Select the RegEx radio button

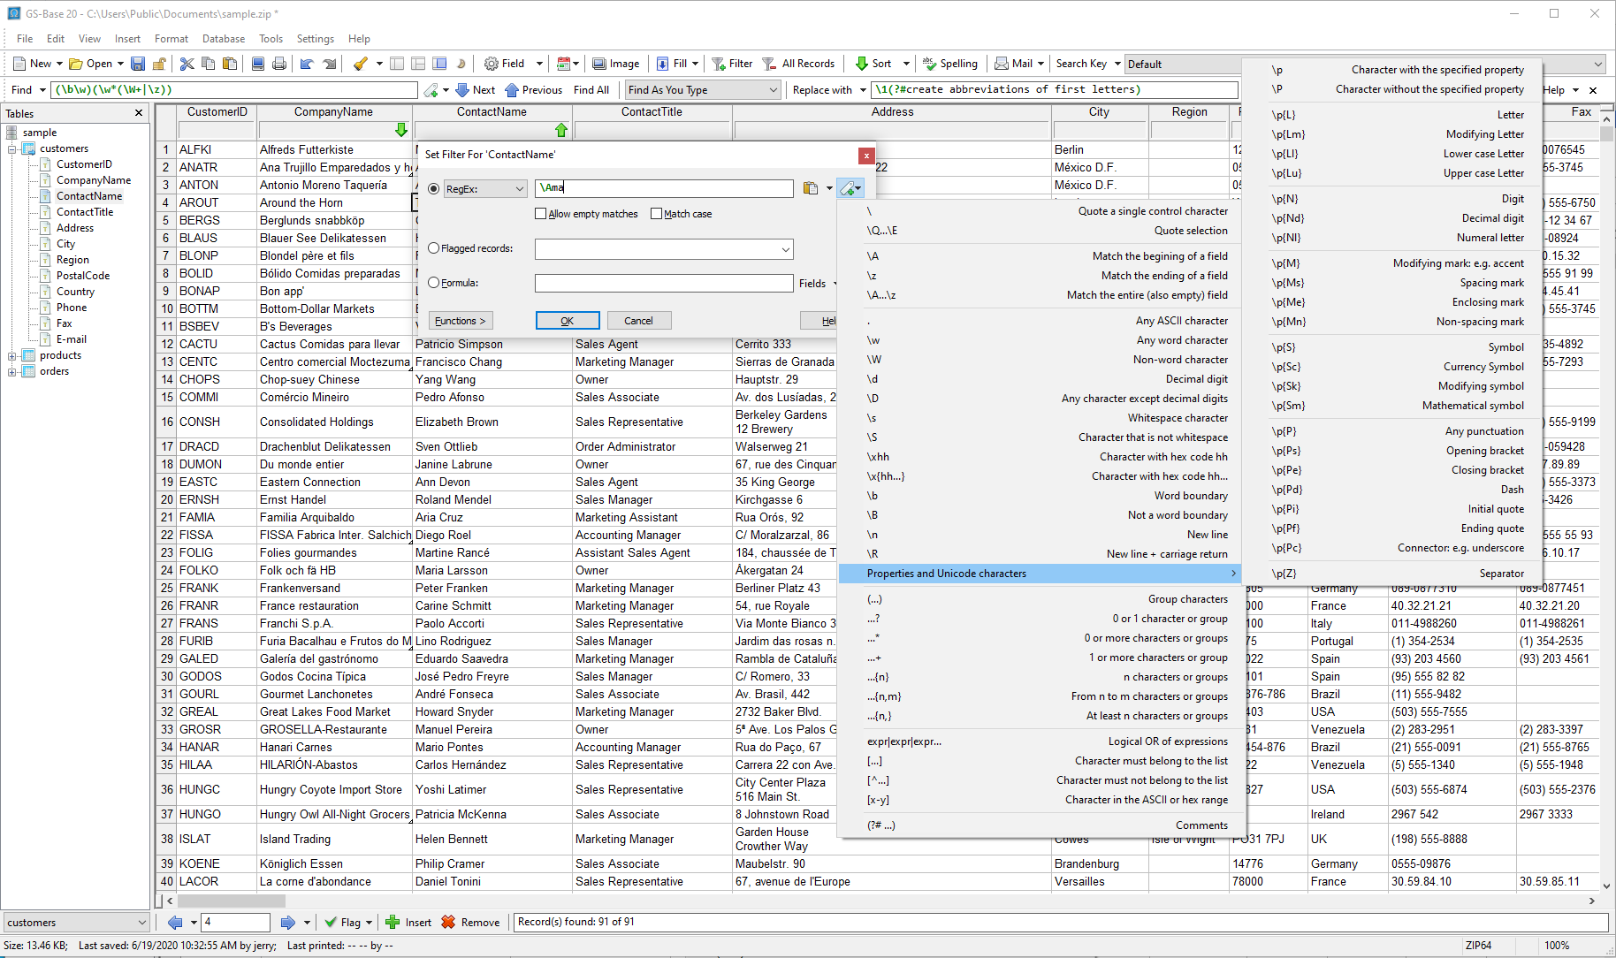coord(433,189)
